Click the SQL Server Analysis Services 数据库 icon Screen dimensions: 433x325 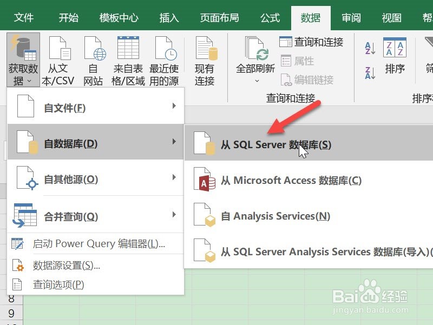[205, 250]
